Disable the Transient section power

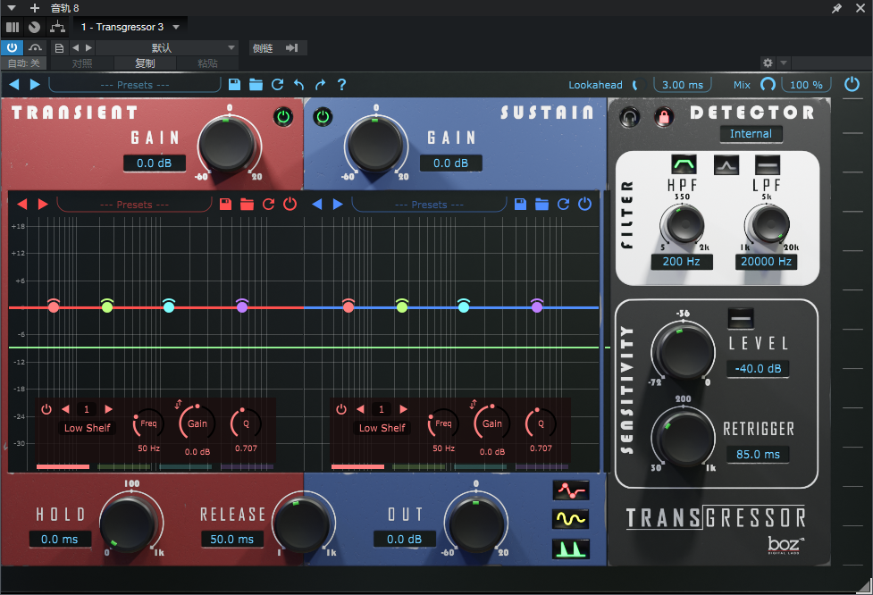[x=283, y=117]
